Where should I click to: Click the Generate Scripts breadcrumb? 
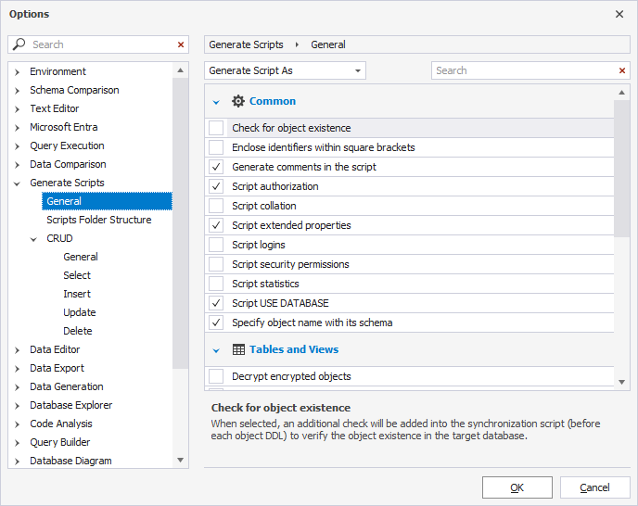point(246,44)
